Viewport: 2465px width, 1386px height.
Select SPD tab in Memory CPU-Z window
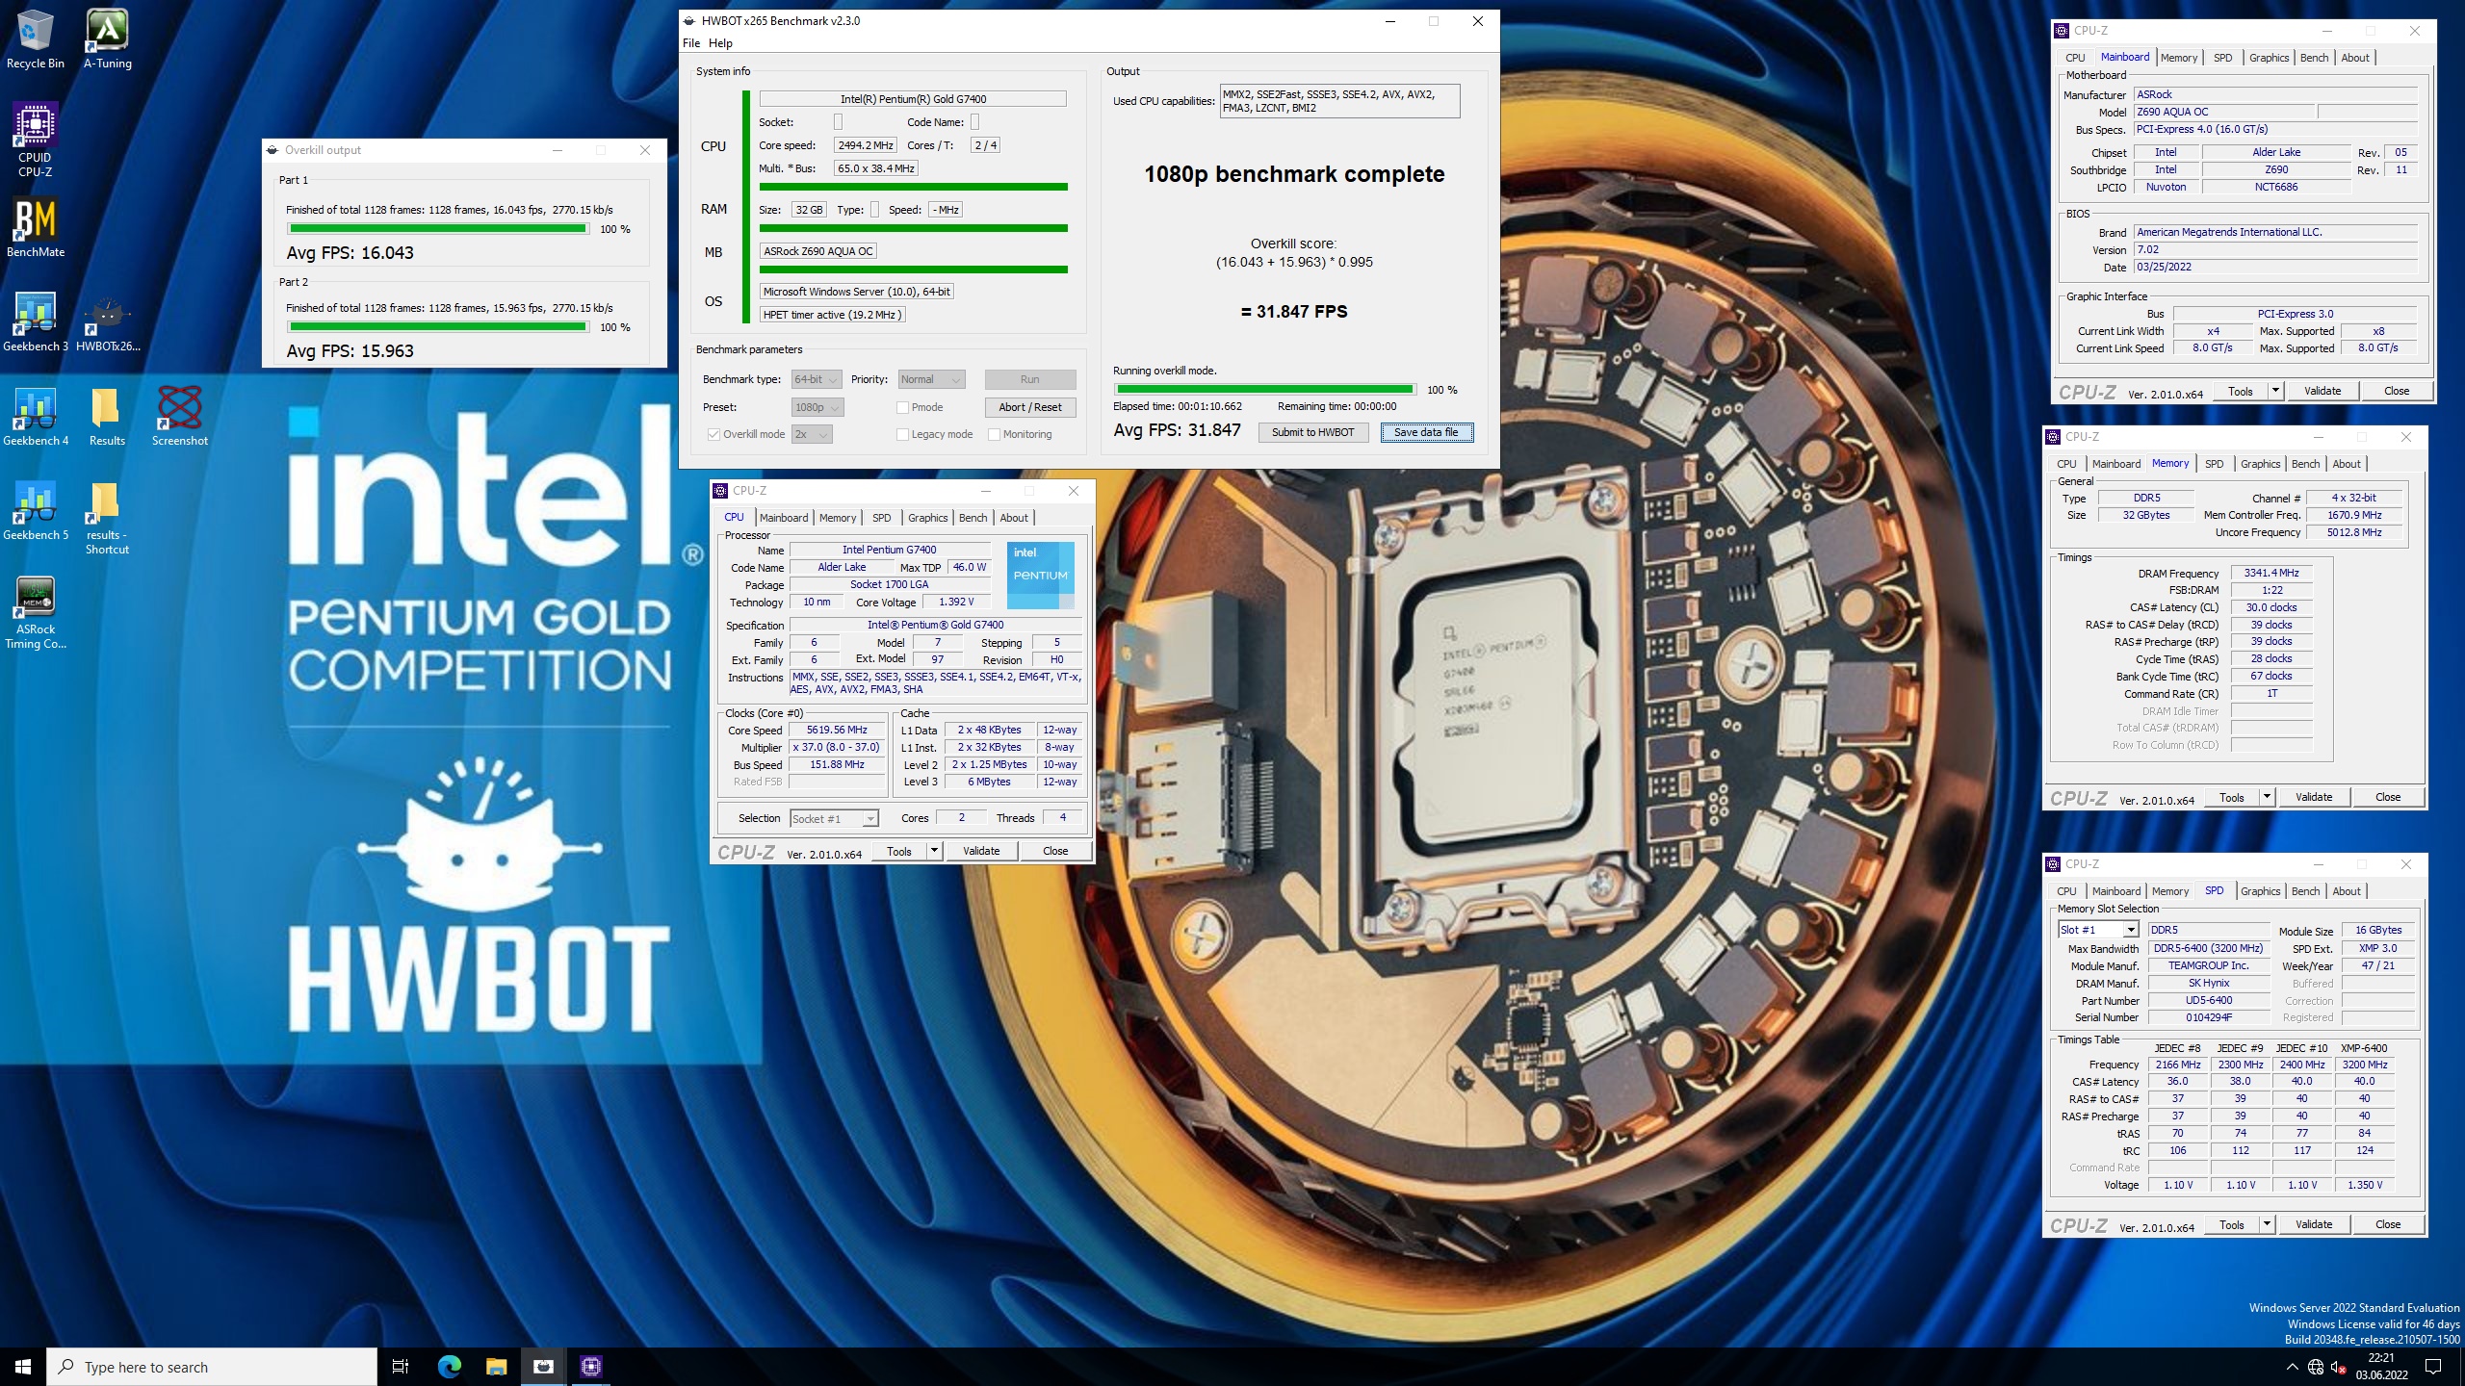tap(2215, 464)
